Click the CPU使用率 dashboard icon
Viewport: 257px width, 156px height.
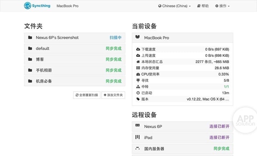point(138,74)
